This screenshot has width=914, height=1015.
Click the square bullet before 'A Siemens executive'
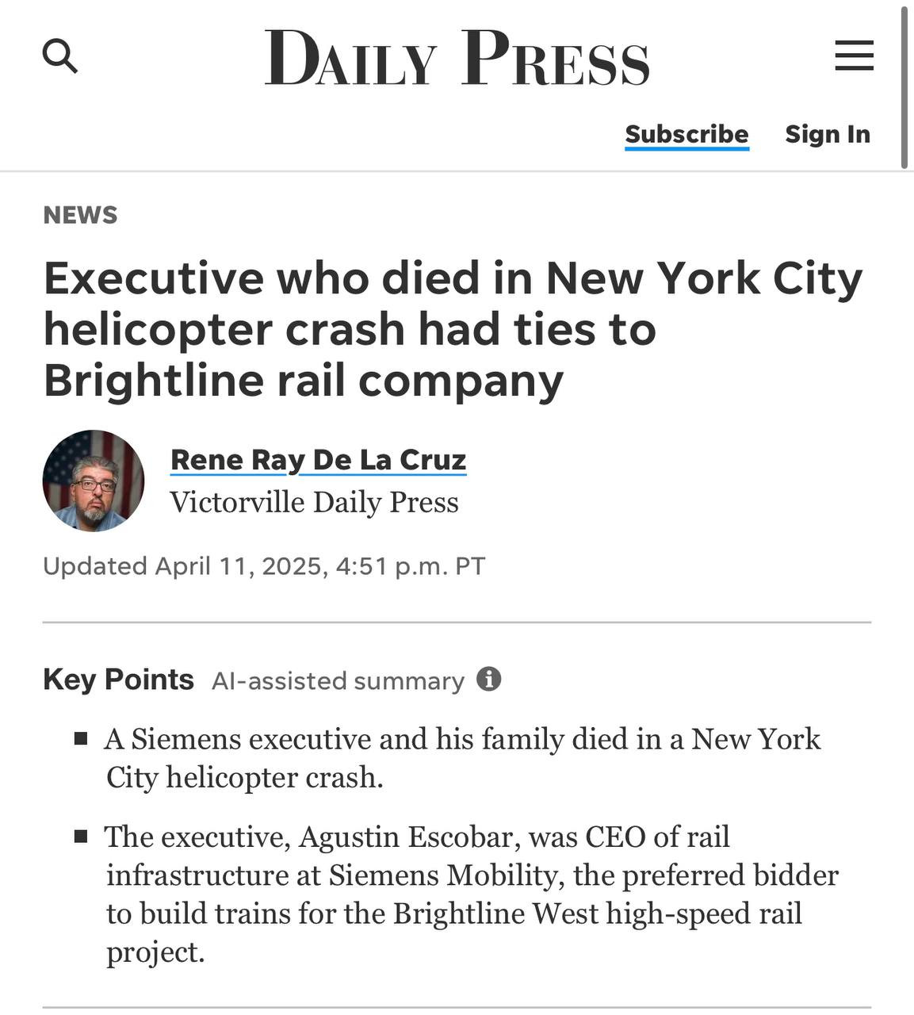[80, 739]
